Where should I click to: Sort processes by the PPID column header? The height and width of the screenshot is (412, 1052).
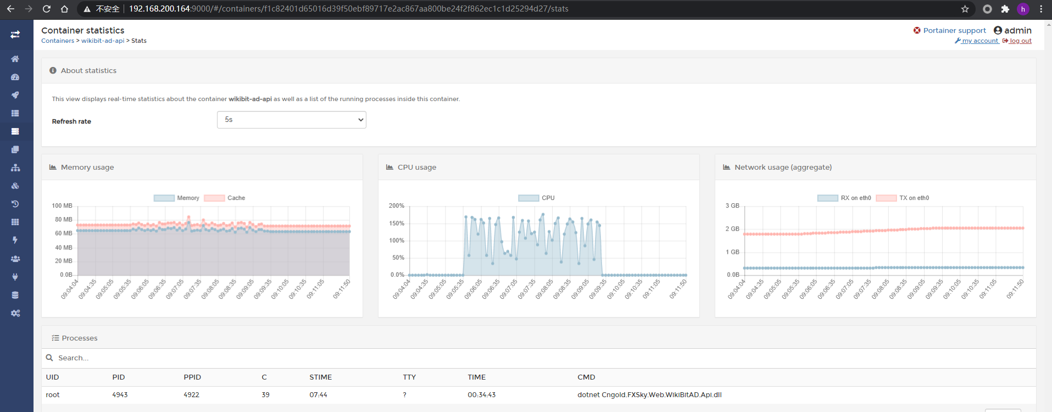click(192, 377)
